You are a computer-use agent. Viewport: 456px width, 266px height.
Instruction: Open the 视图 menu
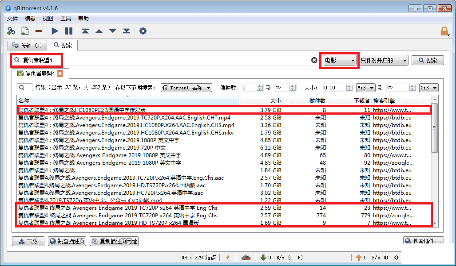[x=48, y=19]
